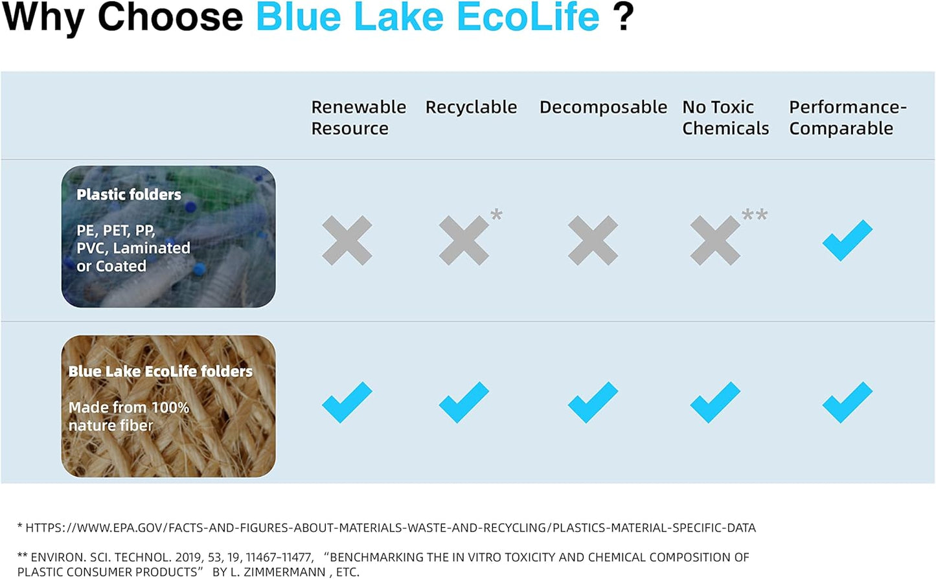Click EcoLife's Decomposable blue checkmark
This screenshot has width=936, height=579.
click(593, 402)
